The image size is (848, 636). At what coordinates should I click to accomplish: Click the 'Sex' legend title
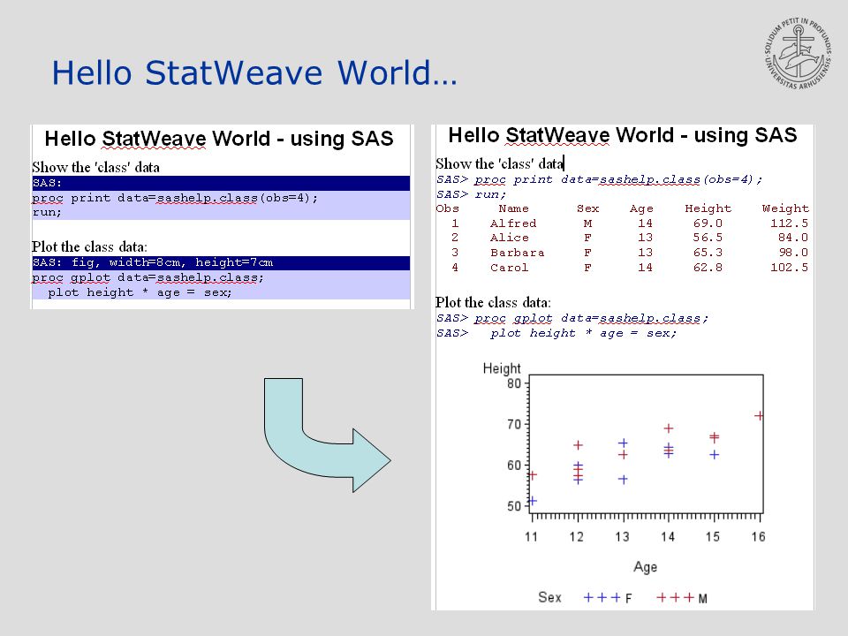pyautogui.click(x=549, y=597)
